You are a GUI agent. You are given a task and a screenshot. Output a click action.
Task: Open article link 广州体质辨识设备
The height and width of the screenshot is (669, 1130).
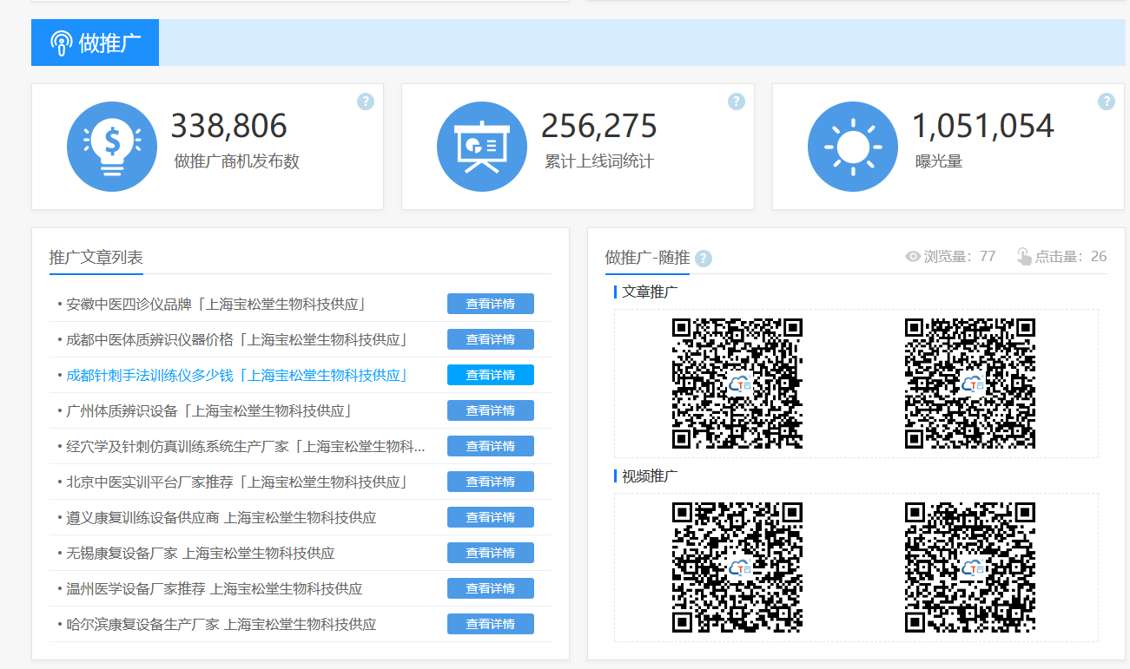coord(208,410)
